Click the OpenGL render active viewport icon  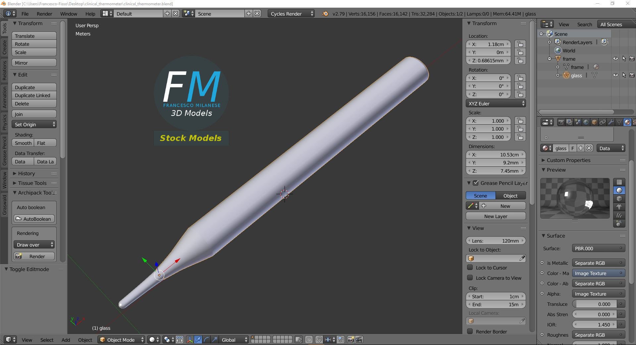click(x=350, y=340)
